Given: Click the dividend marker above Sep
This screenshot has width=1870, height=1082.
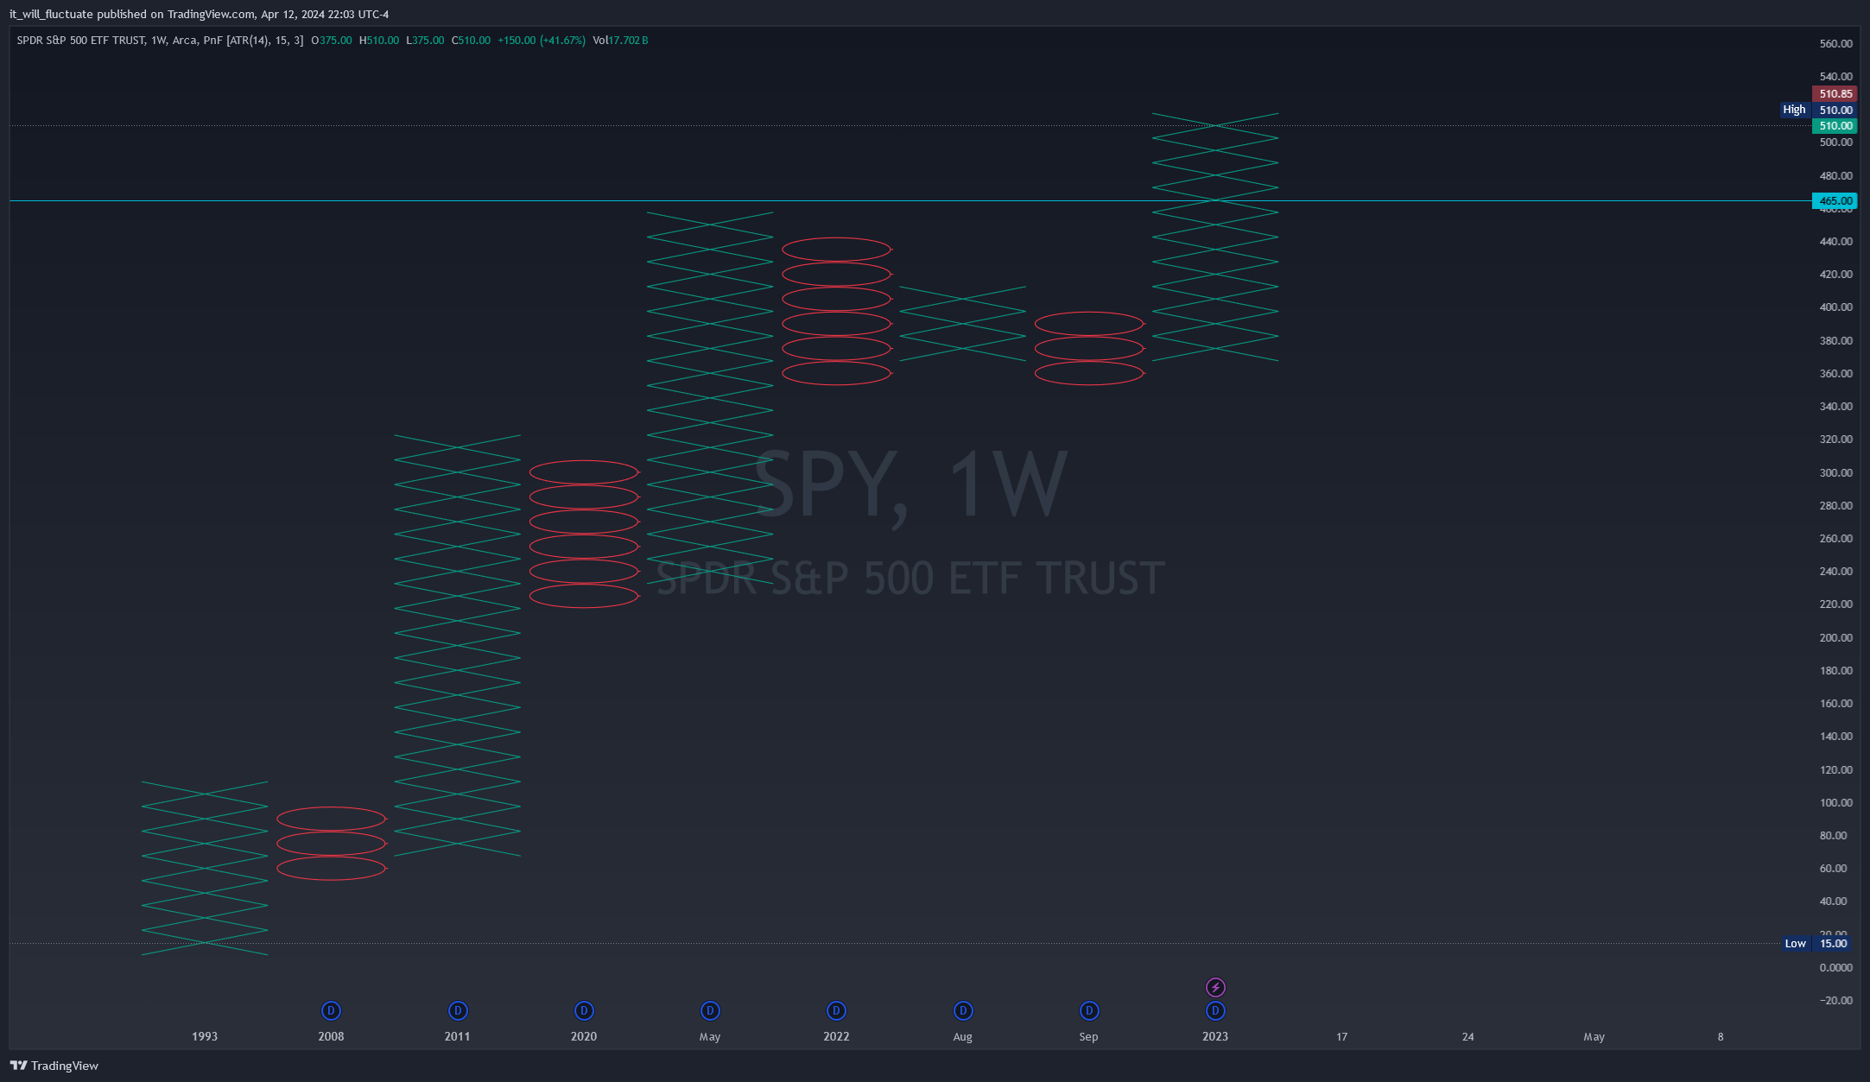Looking at the screenshot, I should click(x=1089, y=1010).
